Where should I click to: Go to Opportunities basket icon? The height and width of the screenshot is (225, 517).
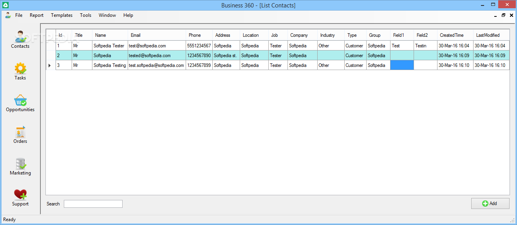pos(20,100)
